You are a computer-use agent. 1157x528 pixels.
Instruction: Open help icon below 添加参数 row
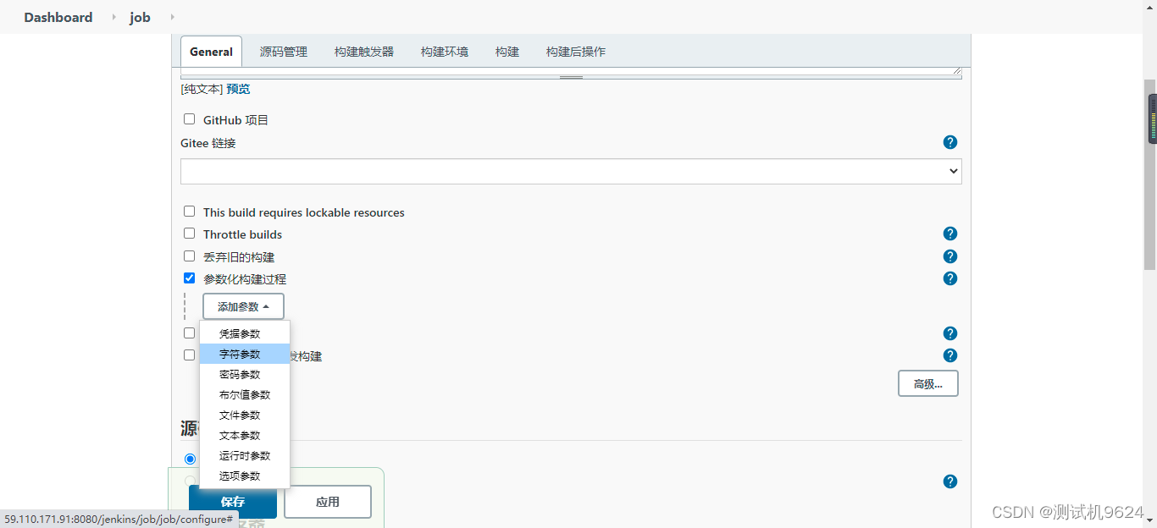pyautogui.click(x=950, y=333)
